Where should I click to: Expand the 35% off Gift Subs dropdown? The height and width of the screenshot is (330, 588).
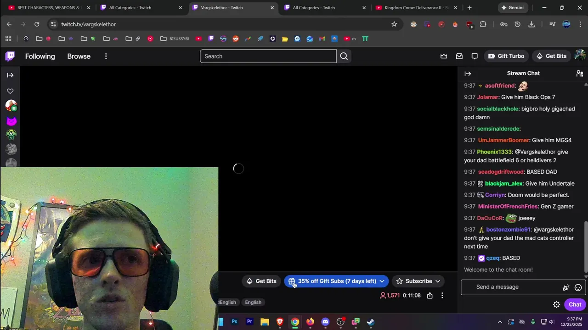point(382,281)
